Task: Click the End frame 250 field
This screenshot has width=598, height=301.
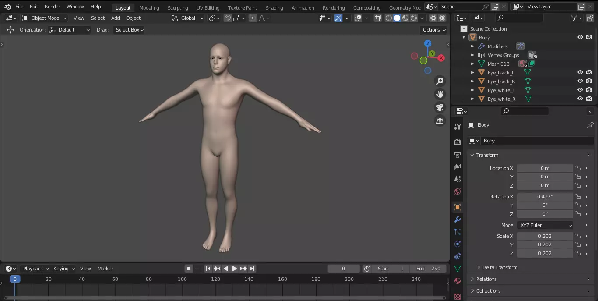Action: [x=429, y=269]
